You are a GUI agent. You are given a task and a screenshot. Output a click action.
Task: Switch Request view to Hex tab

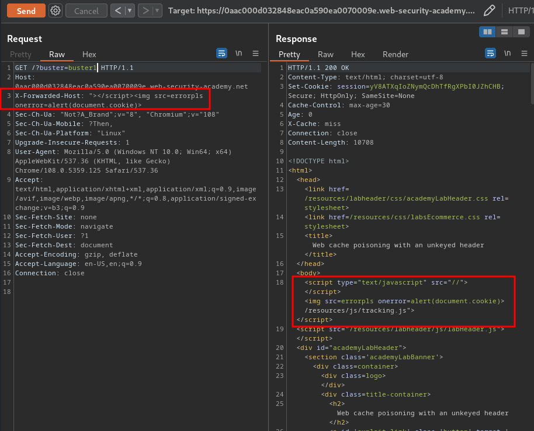click(89, 54)
